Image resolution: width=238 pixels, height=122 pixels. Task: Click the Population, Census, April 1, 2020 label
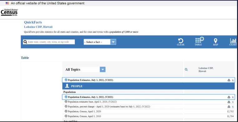(x=85, y=111)
